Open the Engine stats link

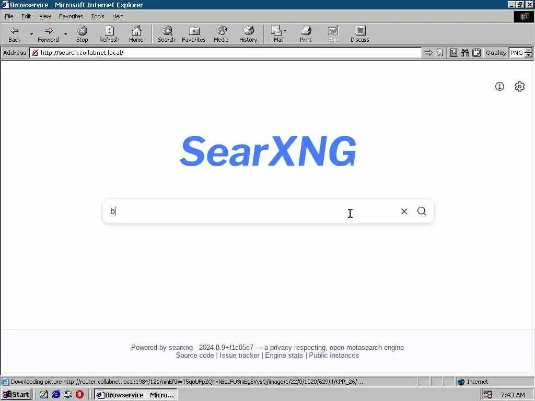pyautogui.click(x=284, y=355)
